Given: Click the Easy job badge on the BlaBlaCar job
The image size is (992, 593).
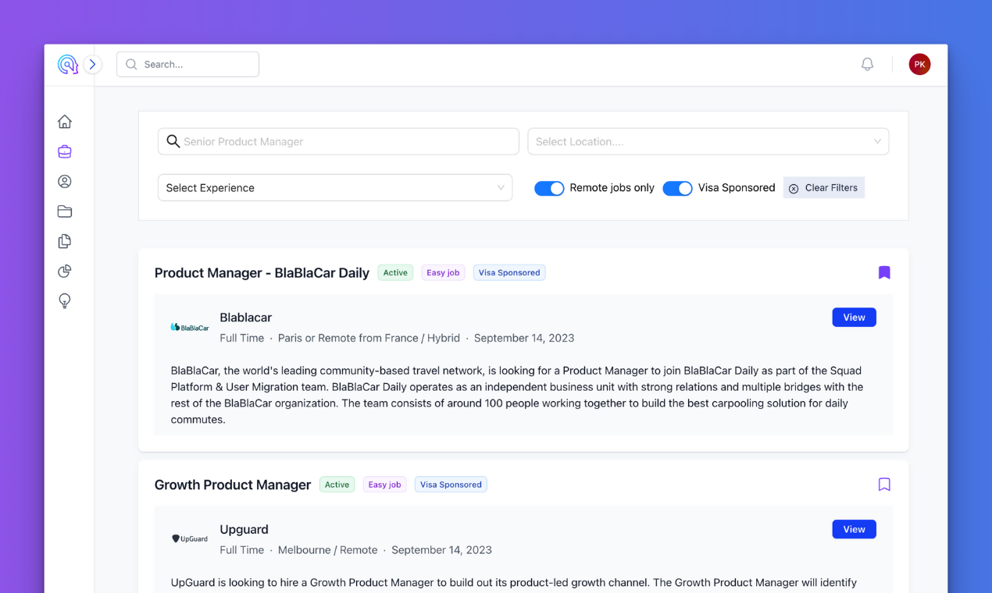Looking at the screenshot, I should click(443, 272).
